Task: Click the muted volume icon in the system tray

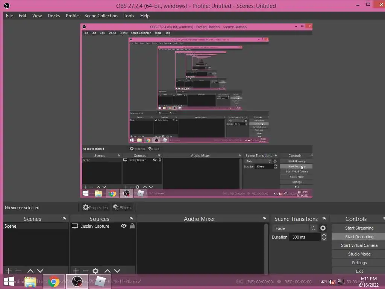Action: point(332,282)
